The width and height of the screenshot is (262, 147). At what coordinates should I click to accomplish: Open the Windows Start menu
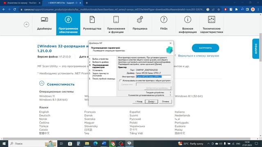point(4,143)
